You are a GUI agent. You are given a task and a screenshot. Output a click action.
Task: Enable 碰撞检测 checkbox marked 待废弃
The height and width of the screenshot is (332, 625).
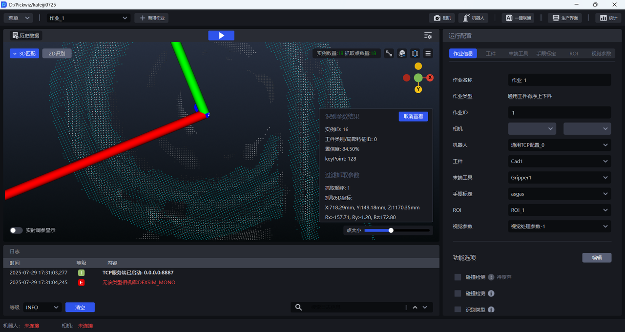coord(458,277)
